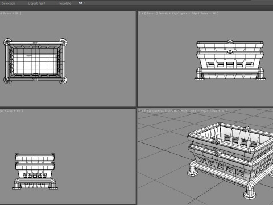The image size is (273, 205).
Task: Select the basket model in the top-left viewport
Action: pyautogui.click(x=35, y=61)
